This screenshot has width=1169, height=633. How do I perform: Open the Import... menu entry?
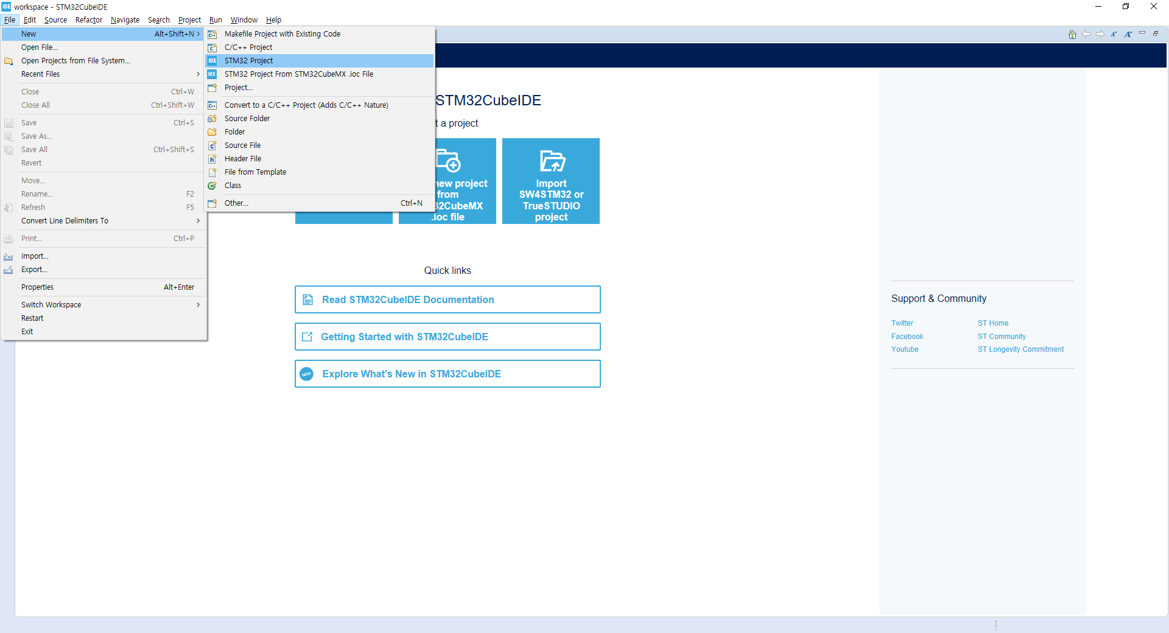pos(35,256)
